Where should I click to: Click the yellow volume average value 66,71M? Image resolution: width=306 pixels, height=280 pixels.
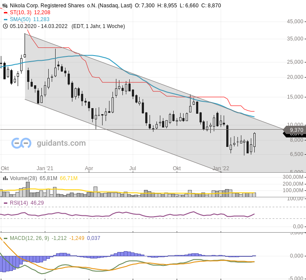pyautogui.click(x=69, y=178)
